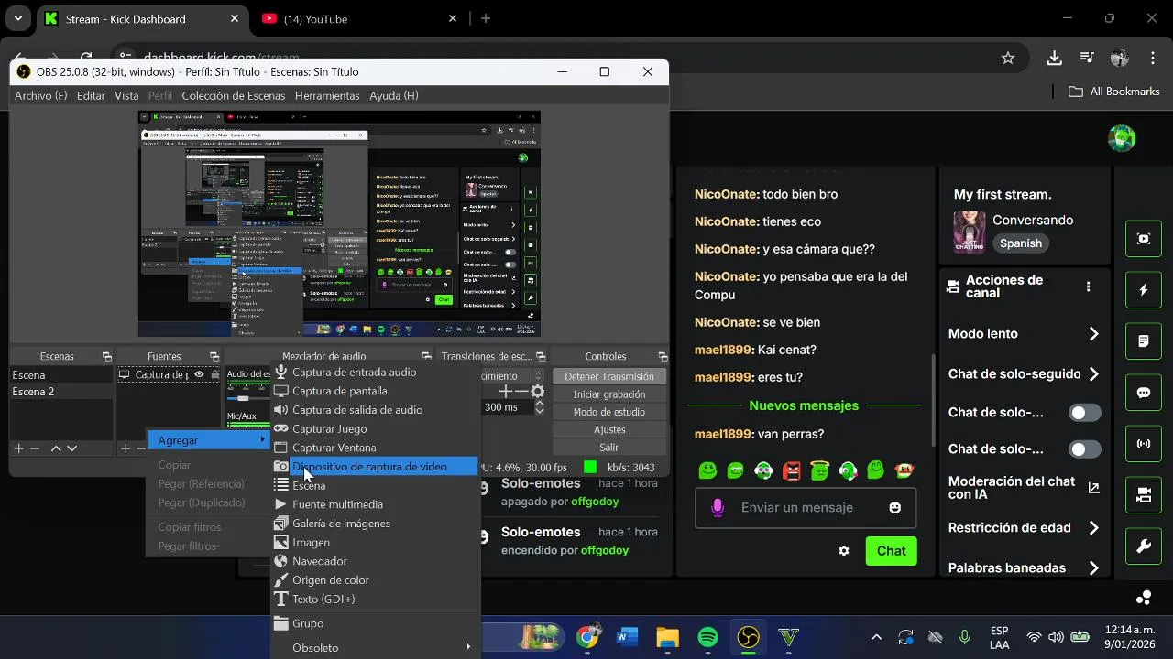This screenshot has height=659, width=1173.
Task: Toggle visibility eye of Captura de pantalla source
Action: coord(199,374)
